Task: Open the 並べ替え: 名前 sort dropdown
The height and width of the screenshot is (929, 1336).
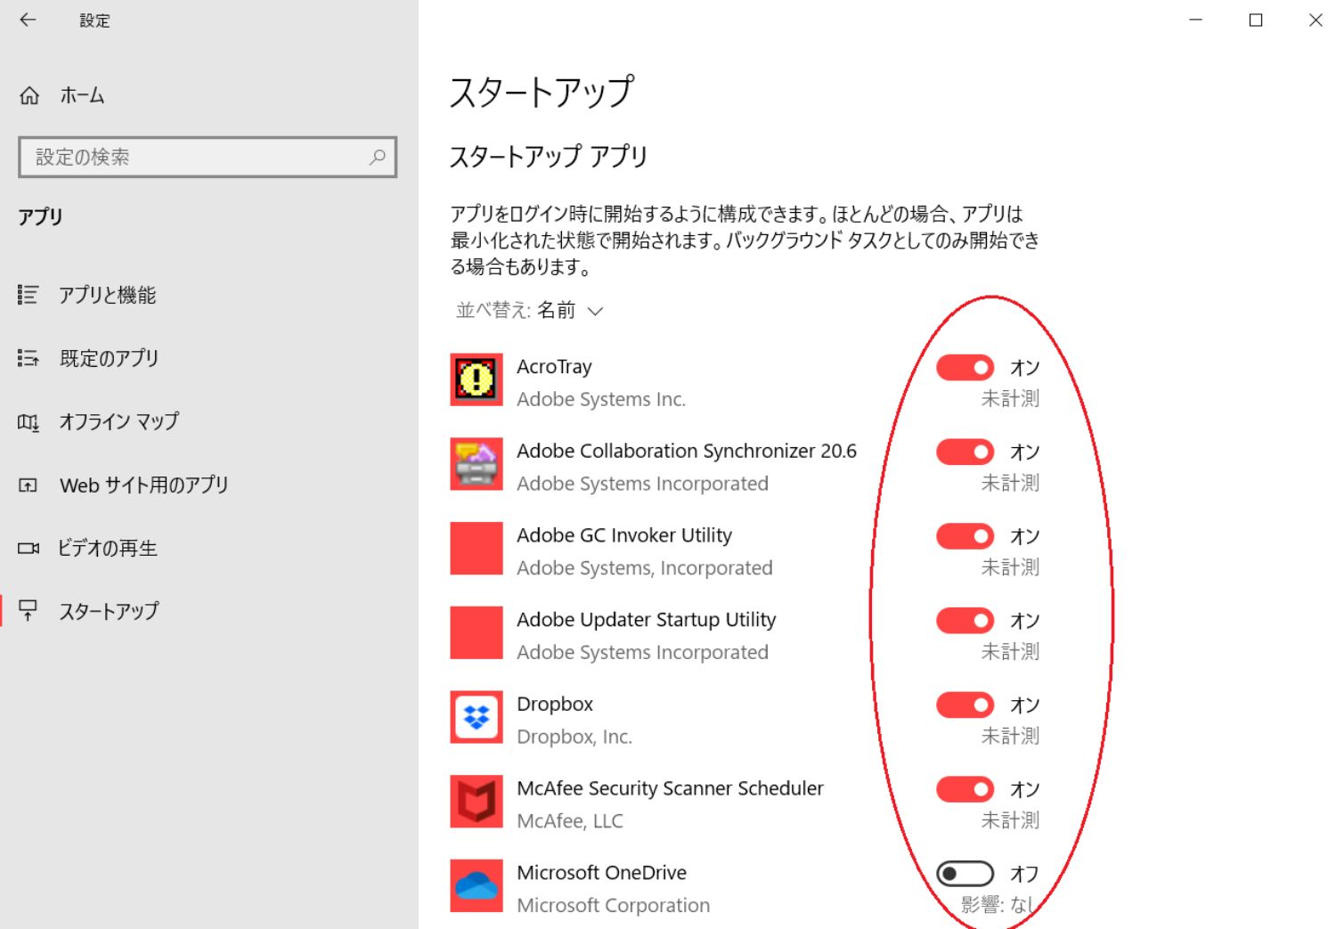Action: click(530, 310)
